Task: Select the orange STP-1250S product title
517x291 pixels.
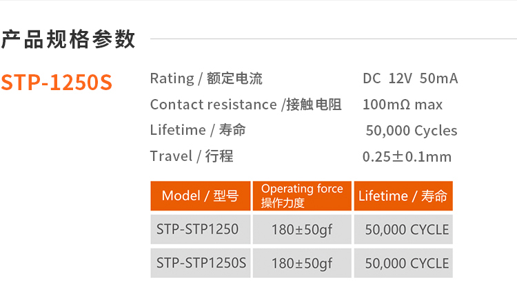Action: [57, 82]
